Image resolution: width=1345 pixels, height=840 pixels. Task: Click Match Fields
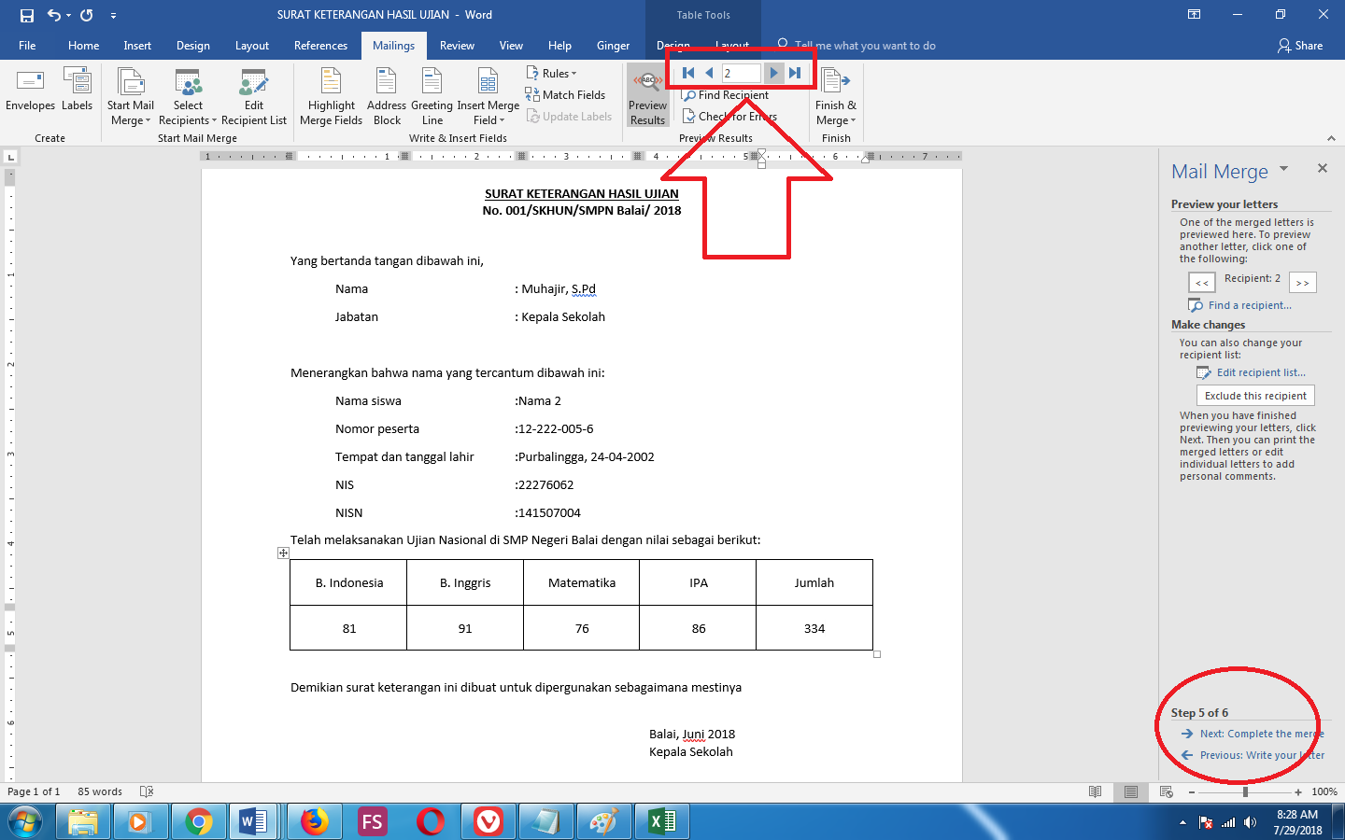point(566,95)
